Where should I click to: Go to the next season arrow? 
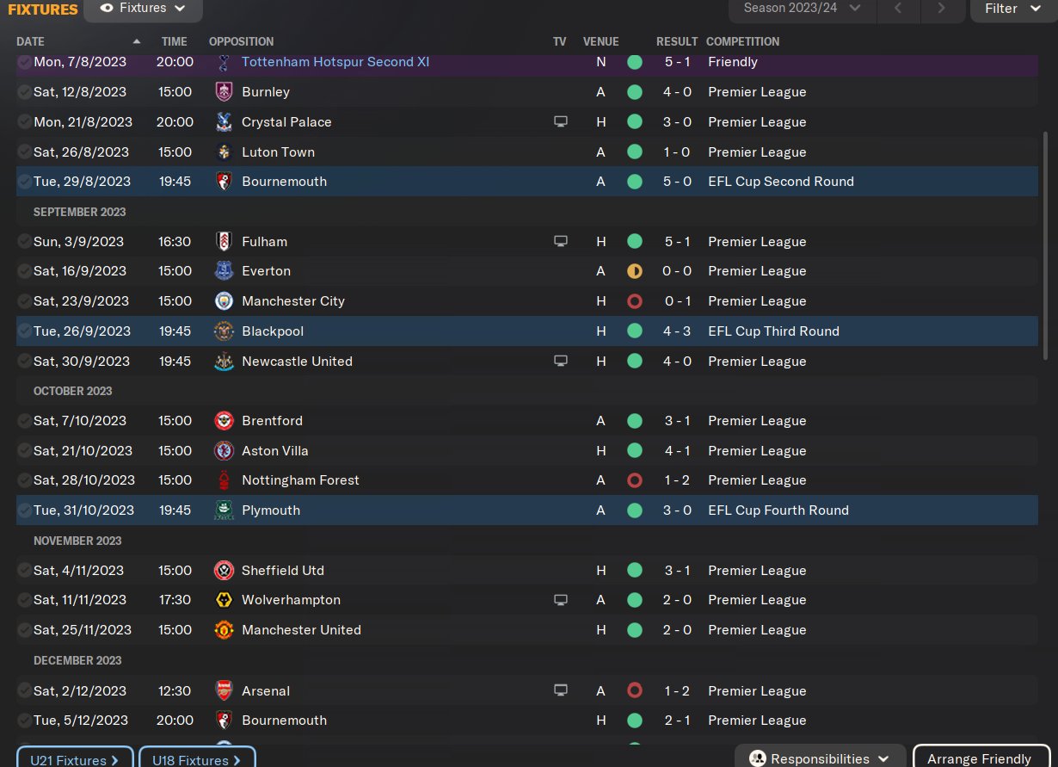click(x=942, y=9)
